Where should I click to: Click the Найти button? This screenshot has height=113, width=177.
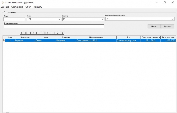pos(154,27)
